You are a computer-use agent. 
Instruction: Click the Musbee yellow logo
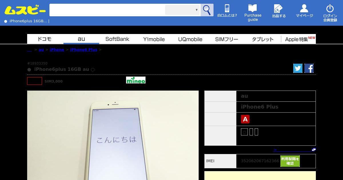point(25,10)
